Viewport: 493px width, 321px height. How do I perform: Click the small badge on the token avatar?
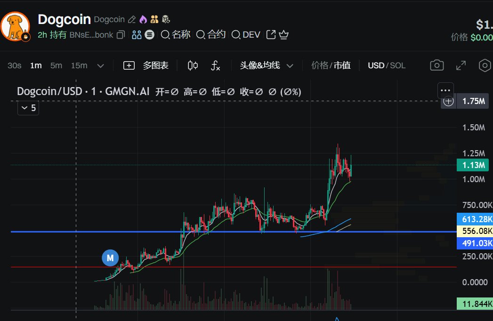26,37
